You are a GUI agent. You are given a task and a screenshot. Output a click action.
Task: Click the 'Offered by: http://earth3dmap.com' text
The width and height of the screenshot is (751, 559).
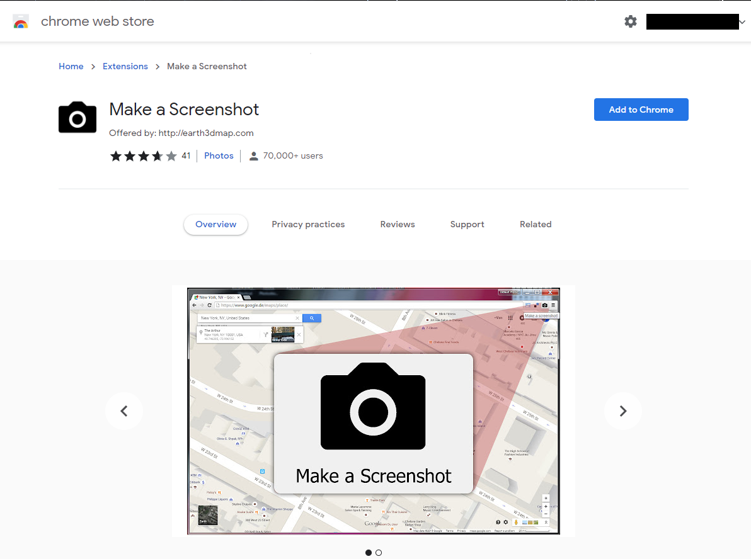(181, 133)
